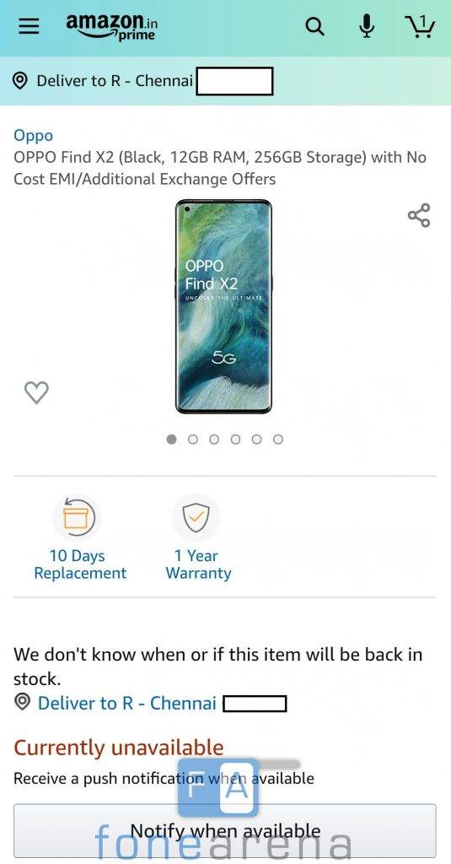Open search with magnifier icon
Image resolution: width=451 pixels, height=864 pixels.
(x=314, y=26)
